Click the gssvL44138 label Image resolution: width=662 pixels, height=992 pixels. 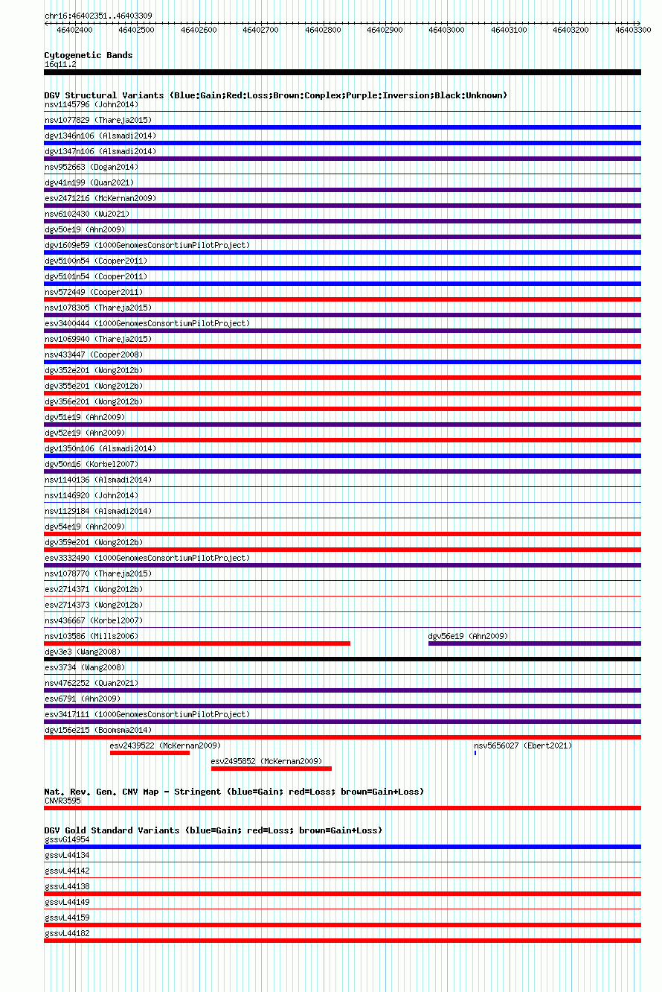pyautogui.click(x=67, y=887)
